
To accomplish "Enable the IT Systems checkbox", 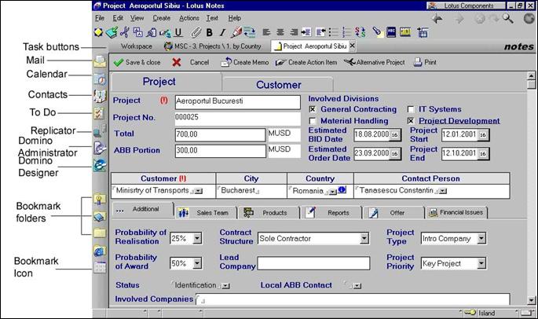I will (x=412, y=109).
